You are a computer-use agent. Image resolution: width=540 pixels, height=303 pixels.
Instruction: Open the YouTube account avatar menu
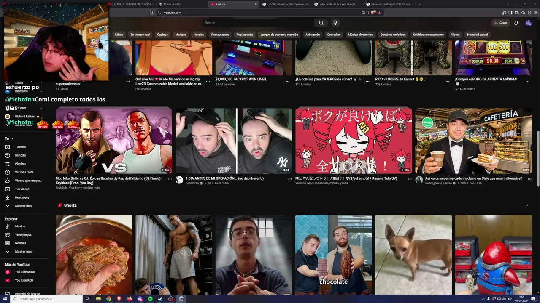[528, 23]
